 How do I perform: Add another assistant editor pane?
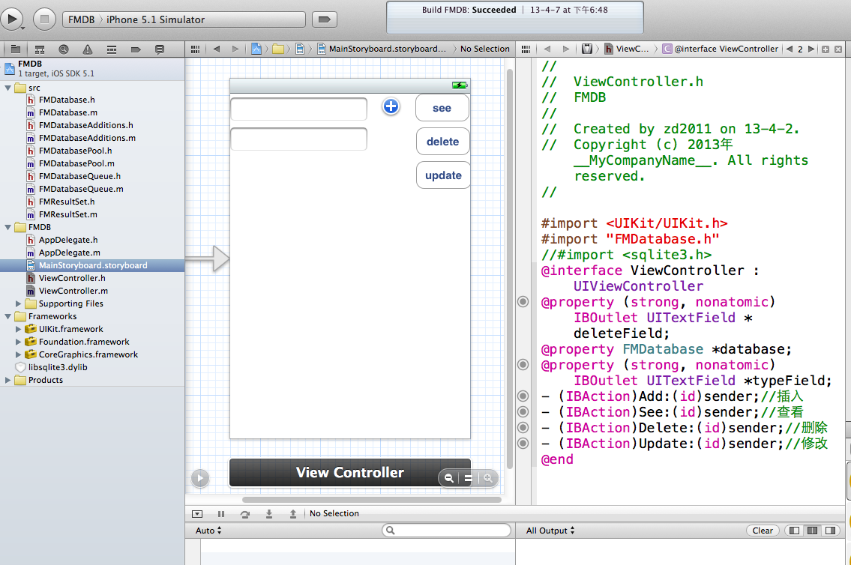(826, 49)
